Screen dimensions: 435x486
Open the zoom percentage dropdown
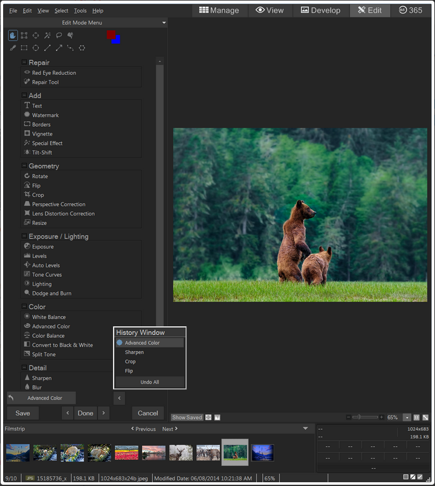tap(406, 417)
